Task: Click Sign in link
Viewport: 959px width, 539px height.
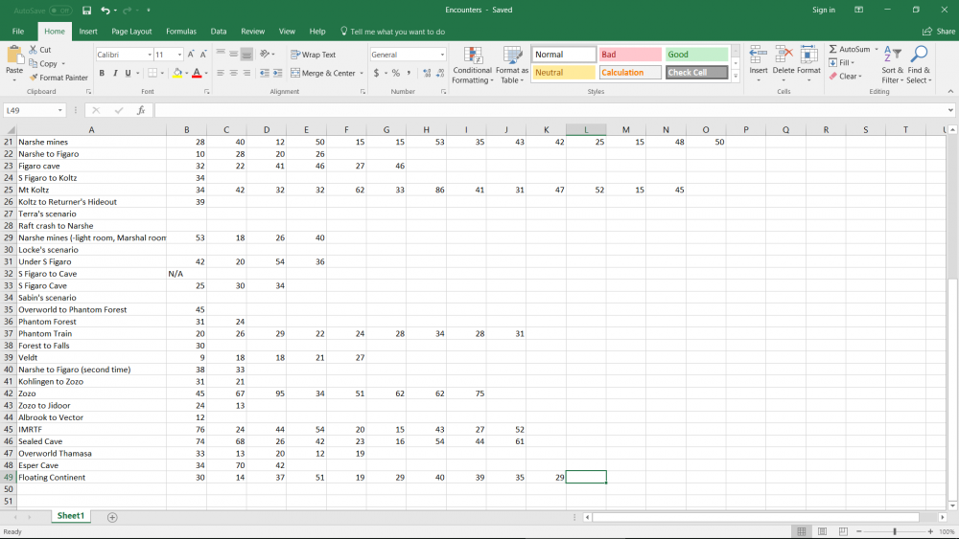Action: (823, 10)
